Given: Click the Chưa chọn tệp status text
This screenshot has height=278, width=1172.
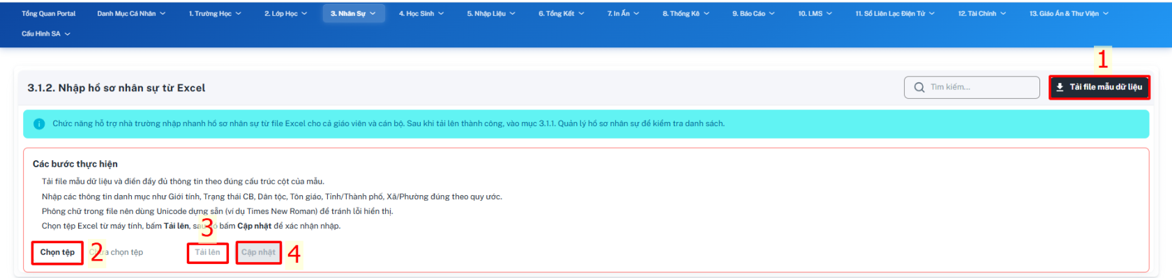Looking at the screenshot, I should (116, 252).
